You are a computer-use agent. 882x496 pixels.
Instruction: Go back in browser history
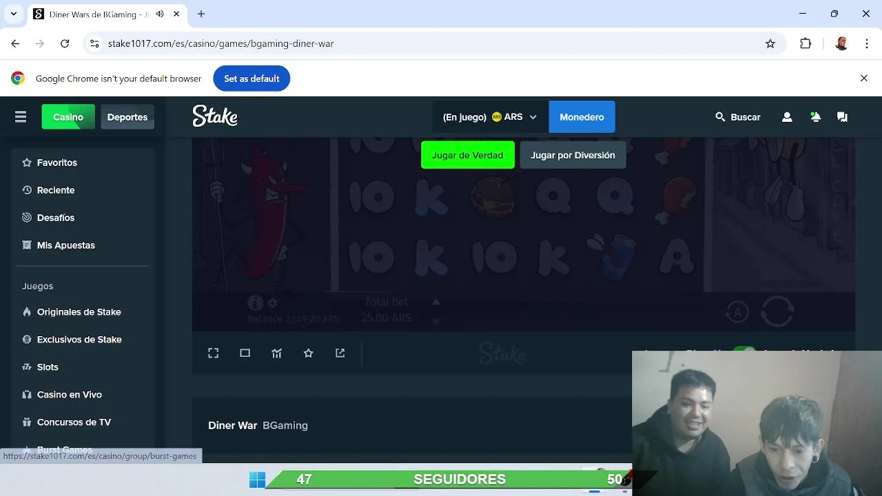click(x=15, y=43)
